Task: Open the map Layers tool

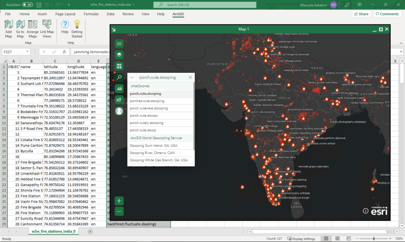Action: (119, 55)
